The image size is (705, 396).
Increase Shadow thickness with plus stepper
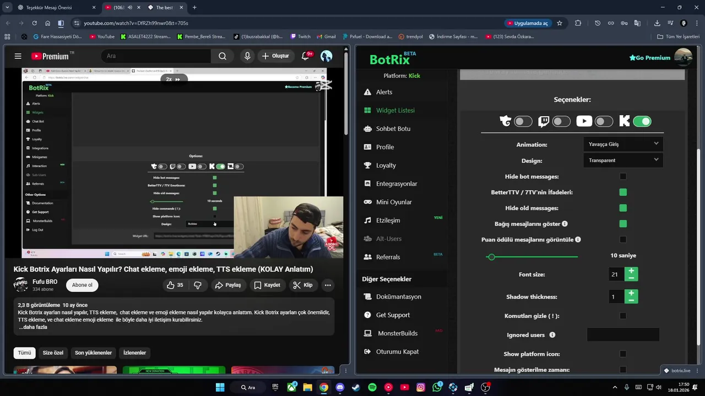[631, 293]
